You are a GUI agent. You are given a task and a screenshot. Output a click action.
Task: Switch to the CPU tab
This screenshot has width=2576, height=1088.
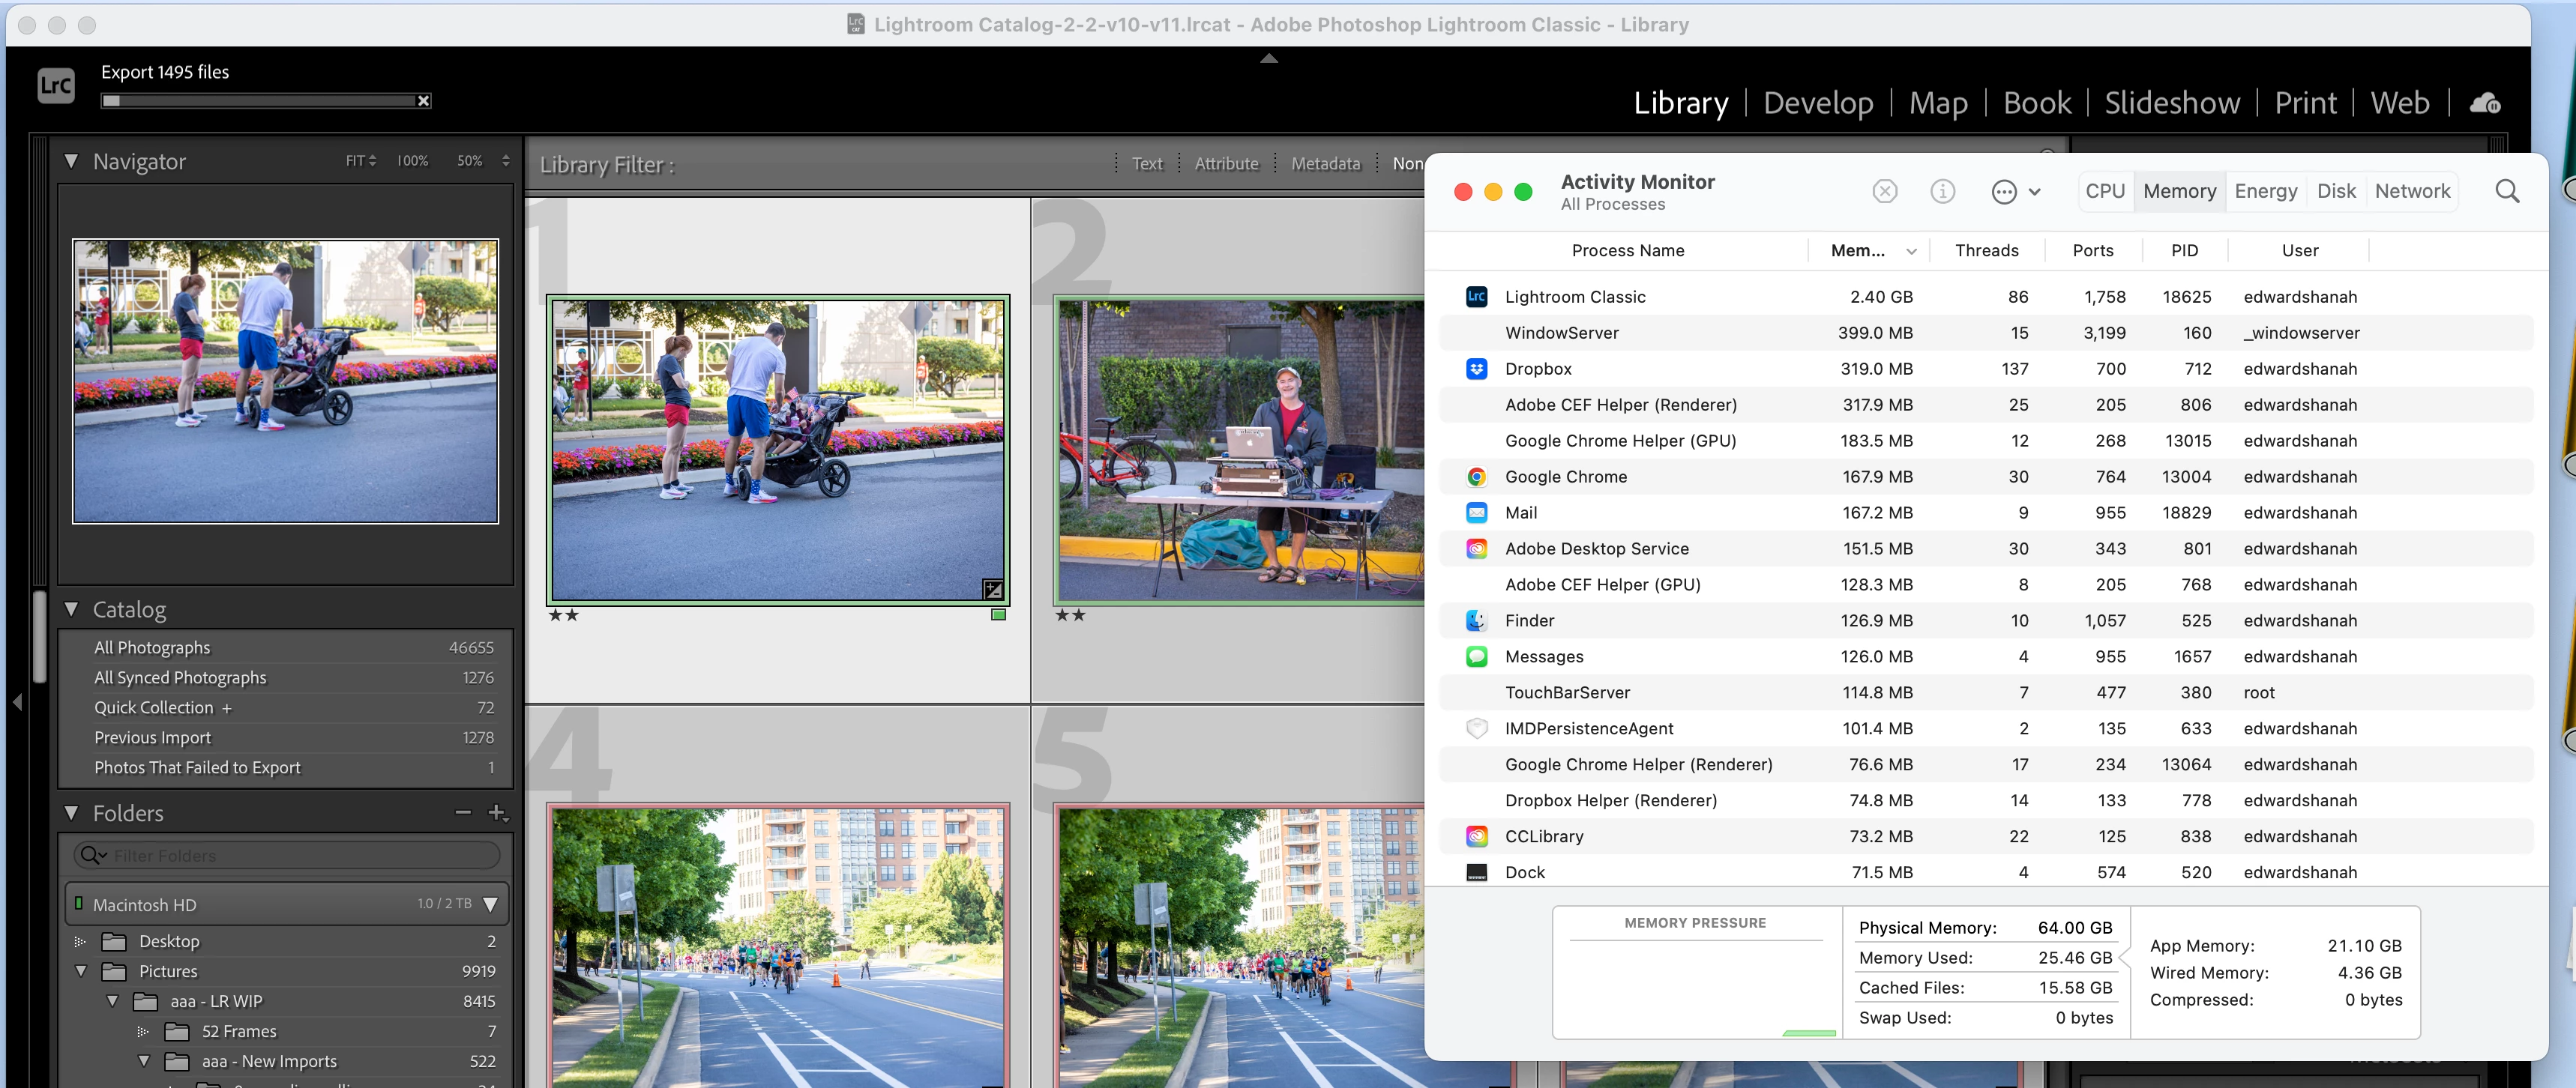(x=2104, y=191)
